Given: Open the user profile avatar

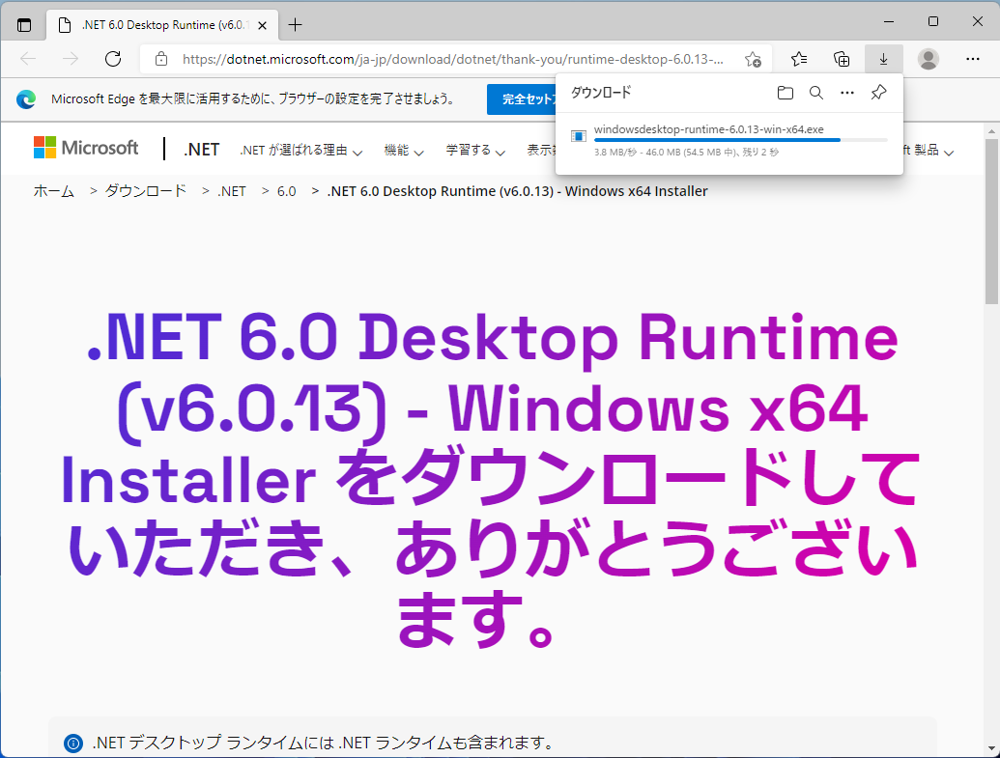Looking at the screenshot, I should pyautogui.click(x=928, y=59).
